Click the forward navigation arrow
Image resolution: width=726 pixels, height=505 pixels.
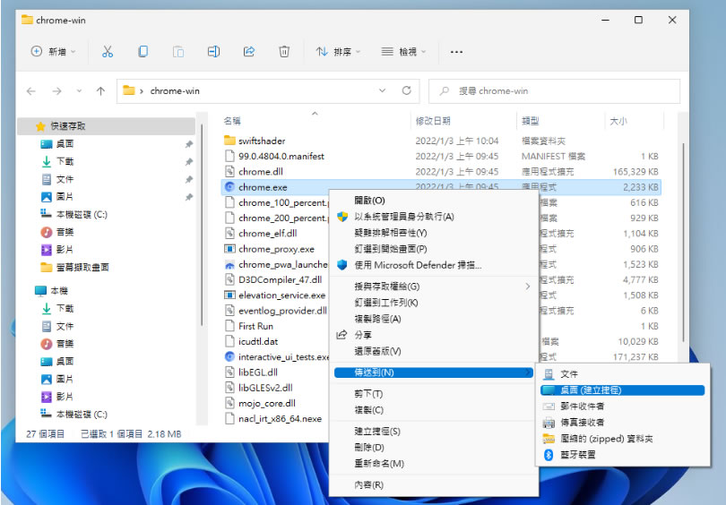[57, 91]
